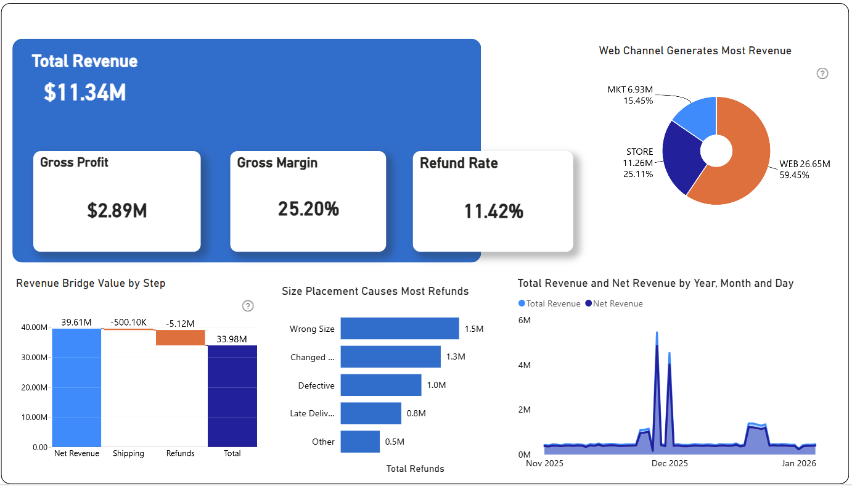Screen dimensions: 852x486
Task: Click the Total Revenue legend label in line chart
Action: (x=554, y=303)
